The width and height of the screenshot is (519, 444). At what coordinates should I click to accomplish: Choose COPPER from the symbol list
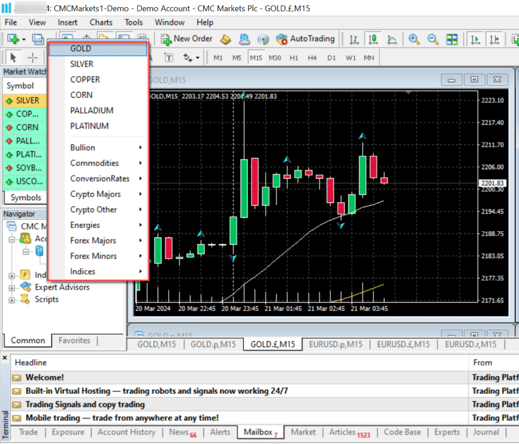98,80
